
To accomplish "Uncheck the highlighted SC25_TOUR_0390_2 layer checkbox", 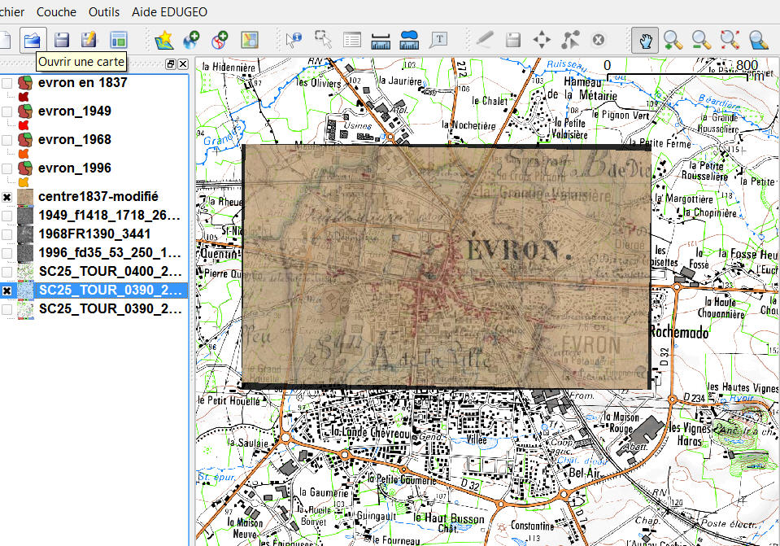I will tap(7, 290).
